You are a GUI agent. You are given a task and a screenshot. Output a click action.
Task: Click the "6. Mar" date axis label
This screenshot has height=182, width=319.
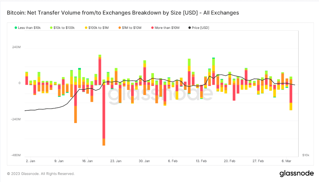(286, 161)
